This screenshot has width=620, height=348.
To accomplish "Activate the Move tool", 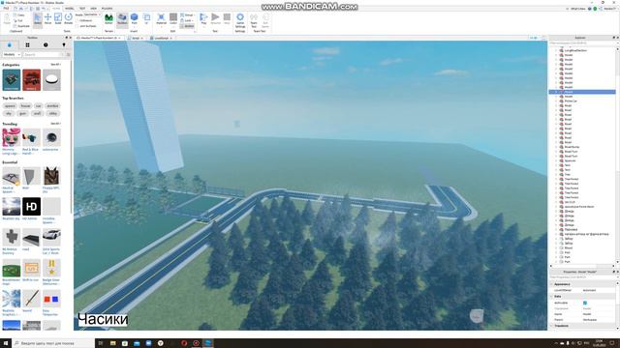I will 47,19.
